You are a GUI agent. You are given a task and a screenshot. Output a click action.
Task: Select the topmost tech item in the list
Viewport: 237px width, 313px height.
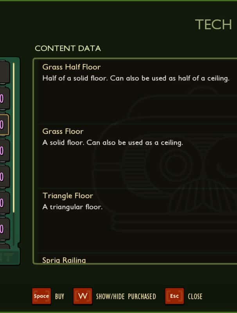pos(3,72)
